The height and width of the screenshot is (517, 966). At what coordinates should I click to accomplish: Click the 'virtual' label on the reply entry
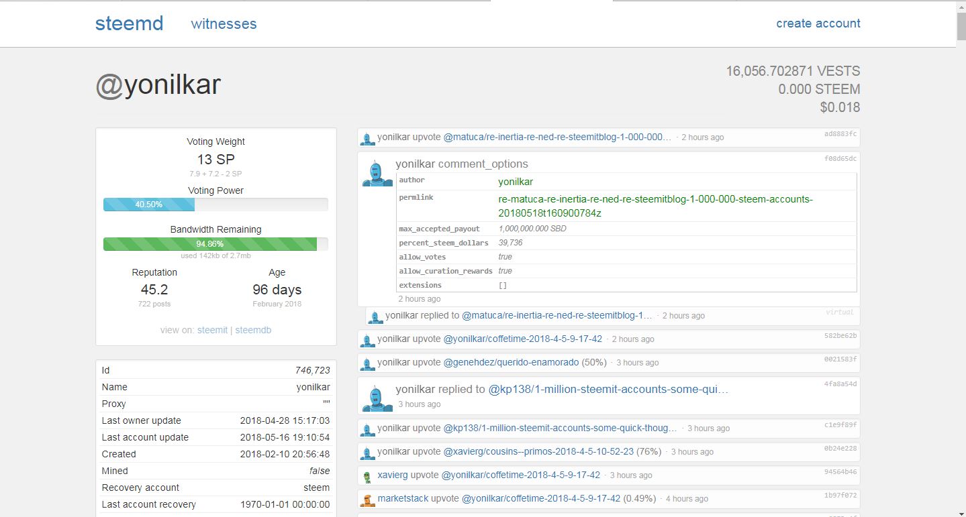click(x=840, y=312)
